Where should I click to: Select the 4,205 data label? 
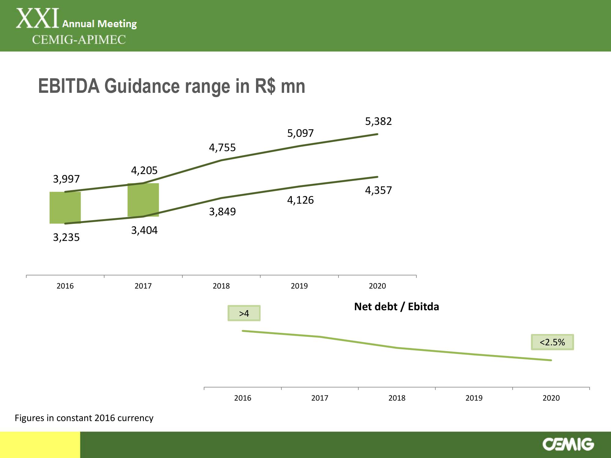pyautogui.click(x=144, y=170)
